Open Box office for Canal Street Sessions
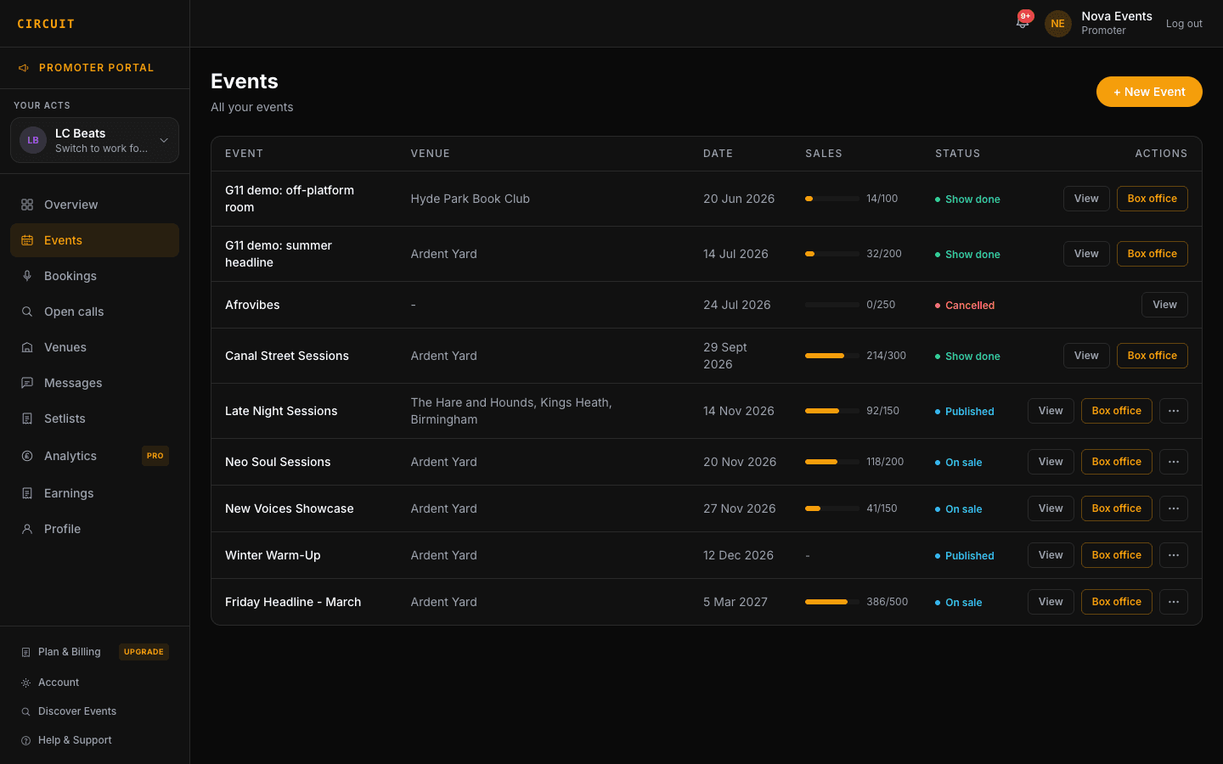This screenshot has width=1223, height=764. point(1152,356)
